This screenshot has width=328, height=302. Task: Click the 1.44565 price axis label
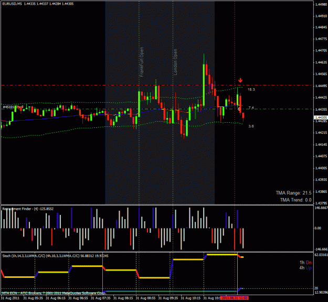(x=321, y=74)
